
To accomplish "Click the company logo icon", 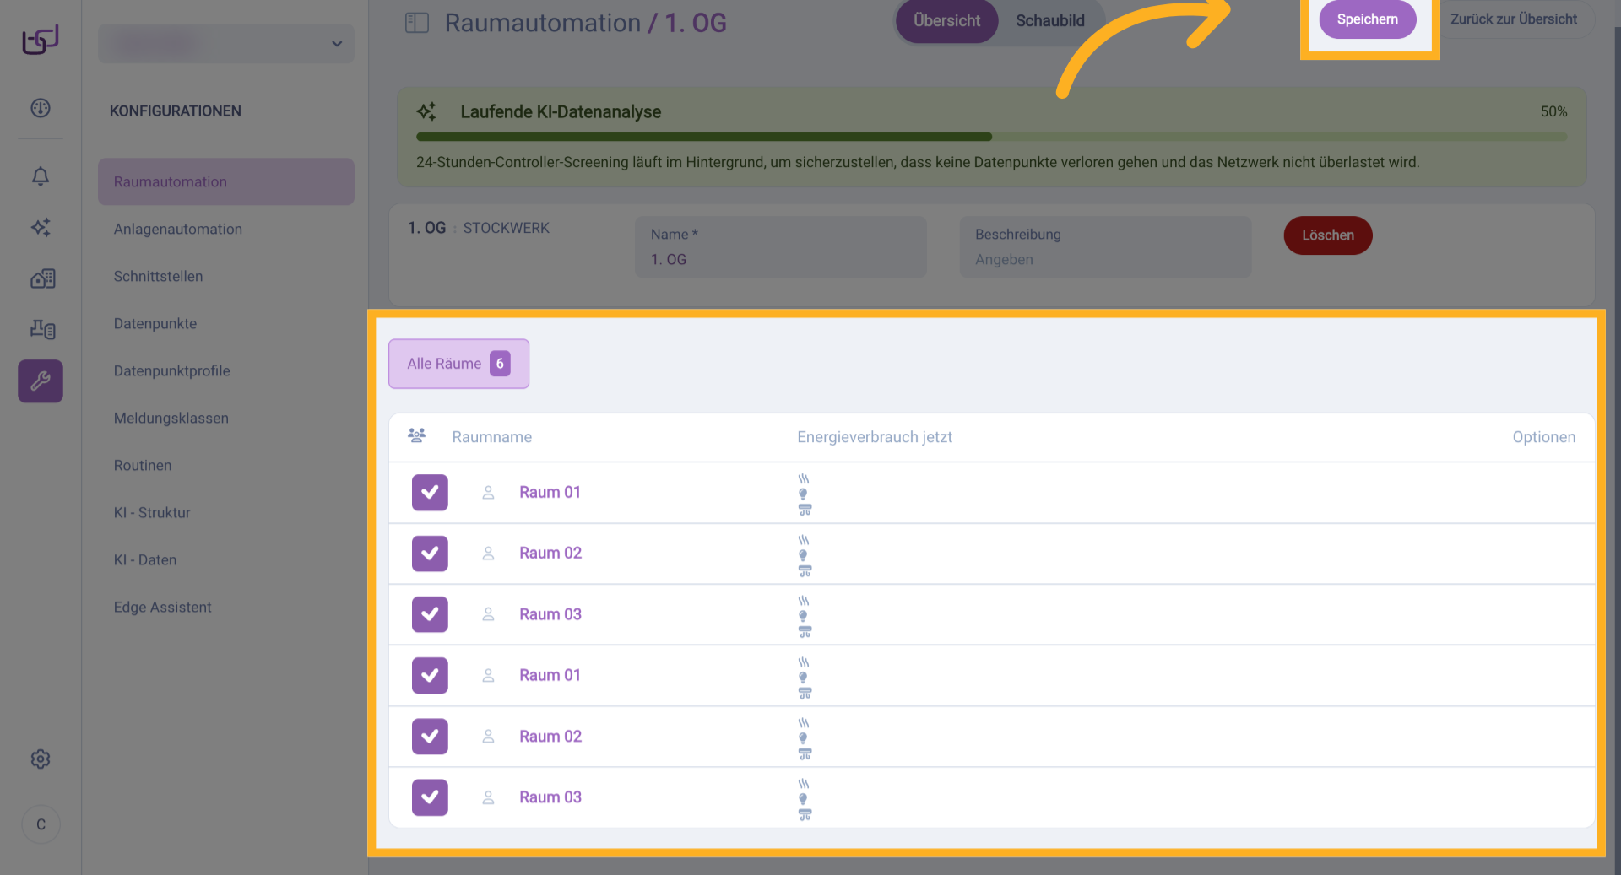I will (41, 40).
